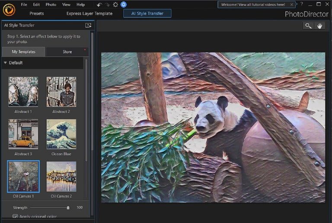Collapse the Default template group

tap(5, 63)
